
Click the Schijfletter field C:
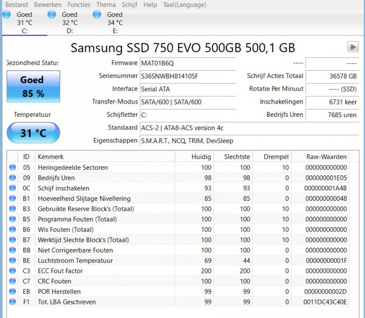pos(188,115)
